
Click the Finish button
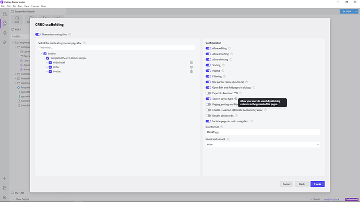(x=318, y=184)
